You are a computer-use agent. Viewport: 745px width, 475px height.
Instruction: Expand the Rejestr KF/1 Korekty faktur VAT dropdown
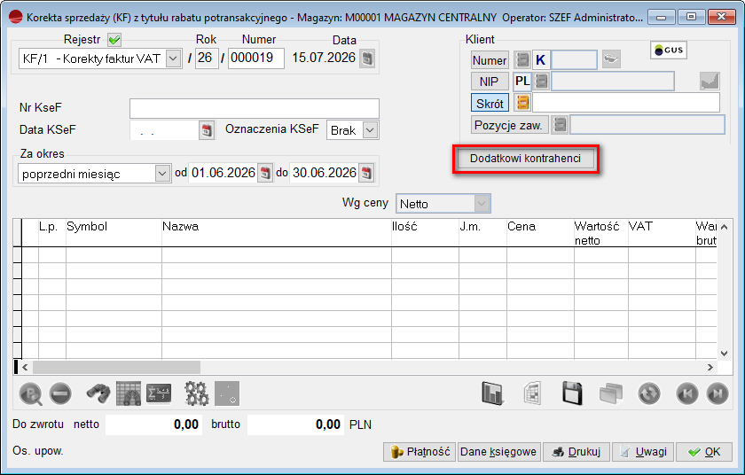pos(174,58)
